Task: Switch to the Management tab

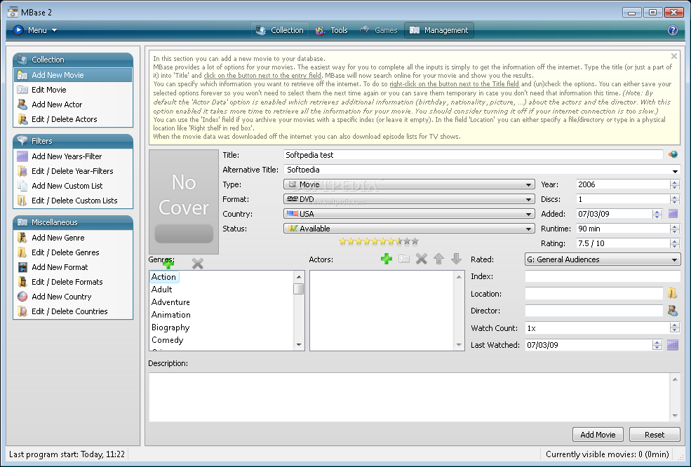Action: (439, 30)
